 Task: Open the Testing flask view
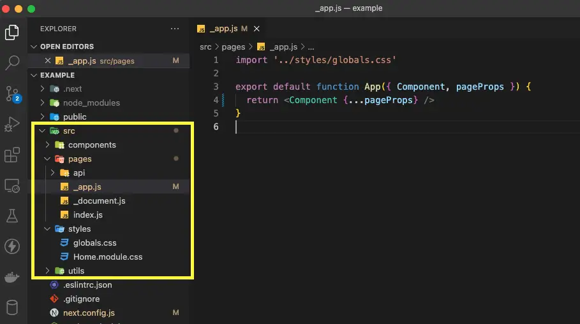(12, 216)
